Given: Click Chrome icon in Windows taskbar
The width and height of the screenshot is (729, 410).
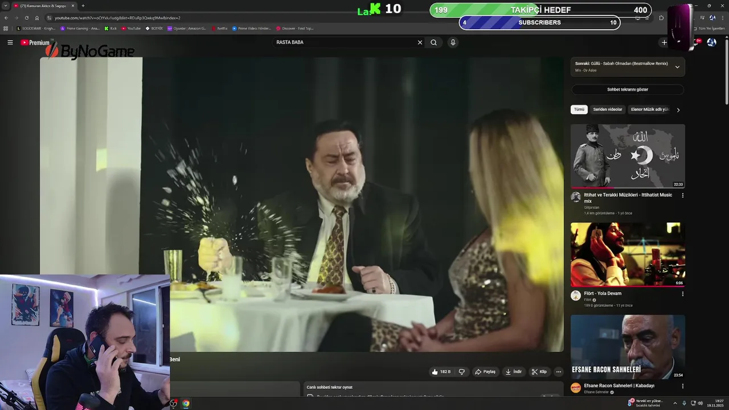Looking at the screenshot, I should [x=186, y=403].
